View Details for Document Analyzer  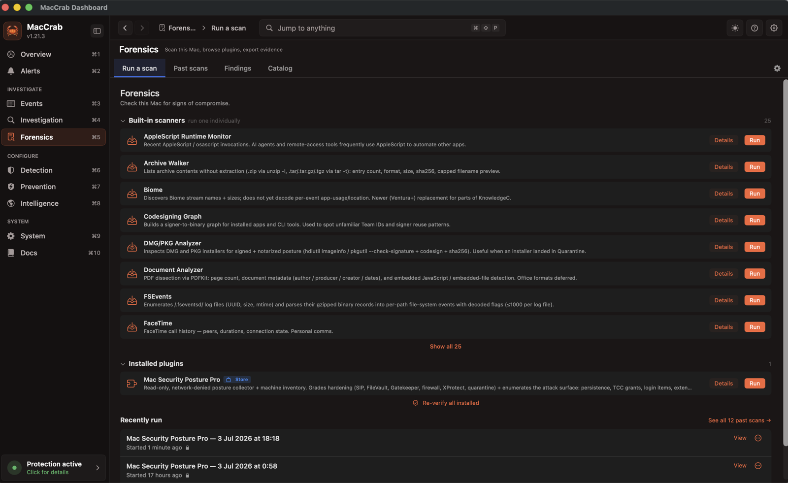[x=723, y=274]
